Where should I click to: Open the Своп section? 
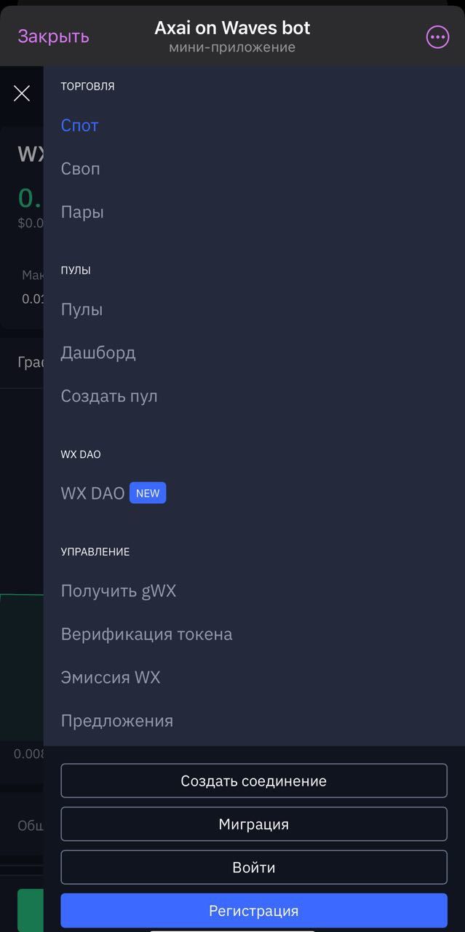pyautogui.click(x=80, y=168)
